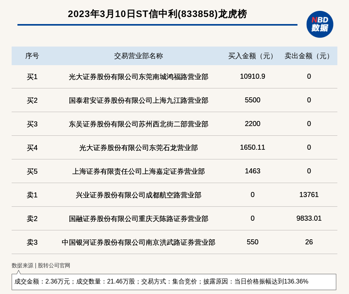The height and width of the screenshot is (294, 349).
Task: Select 兴业证券股份有限公司成都航空路营业部
Action: click(x=138, y=195)
